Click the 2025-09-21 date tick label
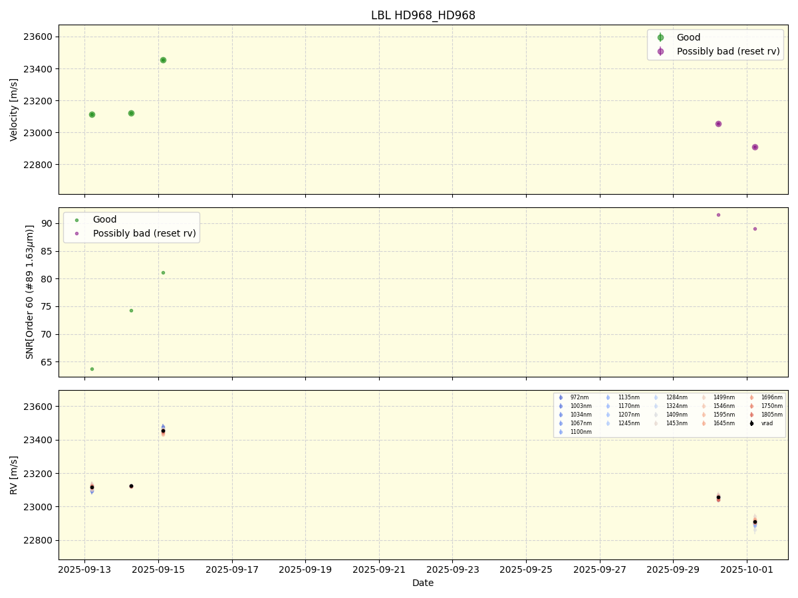Screen dimensions: 798x598 point(379,569)
